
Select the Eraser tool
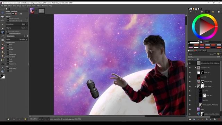click(2, 48)
